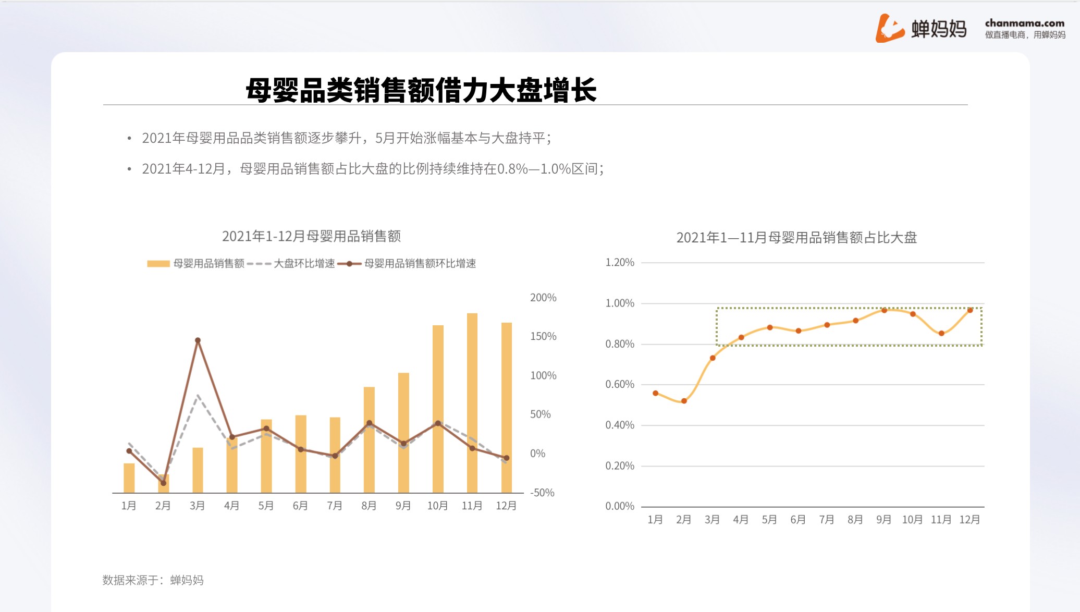Viewport: 1080px width, 612px height.
Task: Click the 100% axis label
Action: [543, 376]
